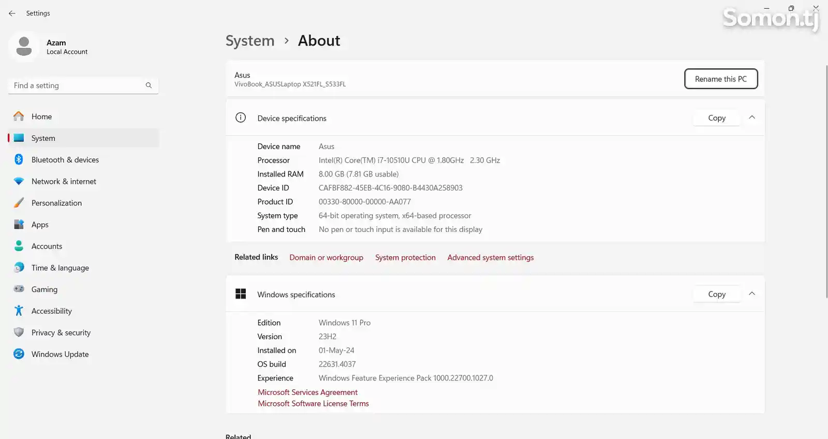
Task: Open Apps settings section
Action: point(83,225)
